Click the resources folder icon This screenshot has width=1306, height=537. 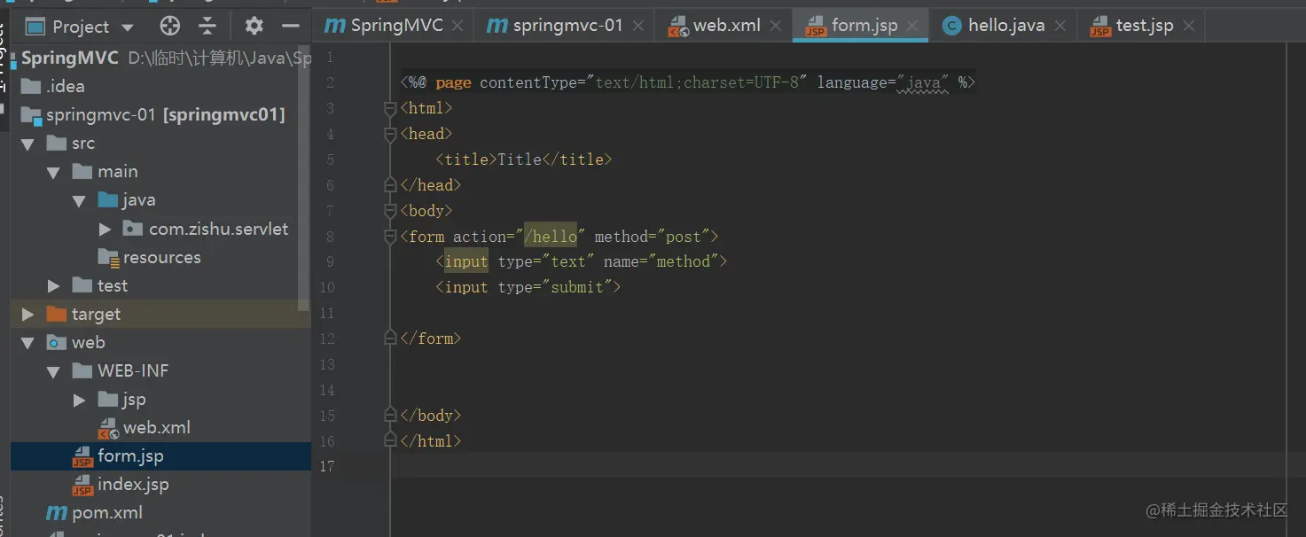point(108,258)
